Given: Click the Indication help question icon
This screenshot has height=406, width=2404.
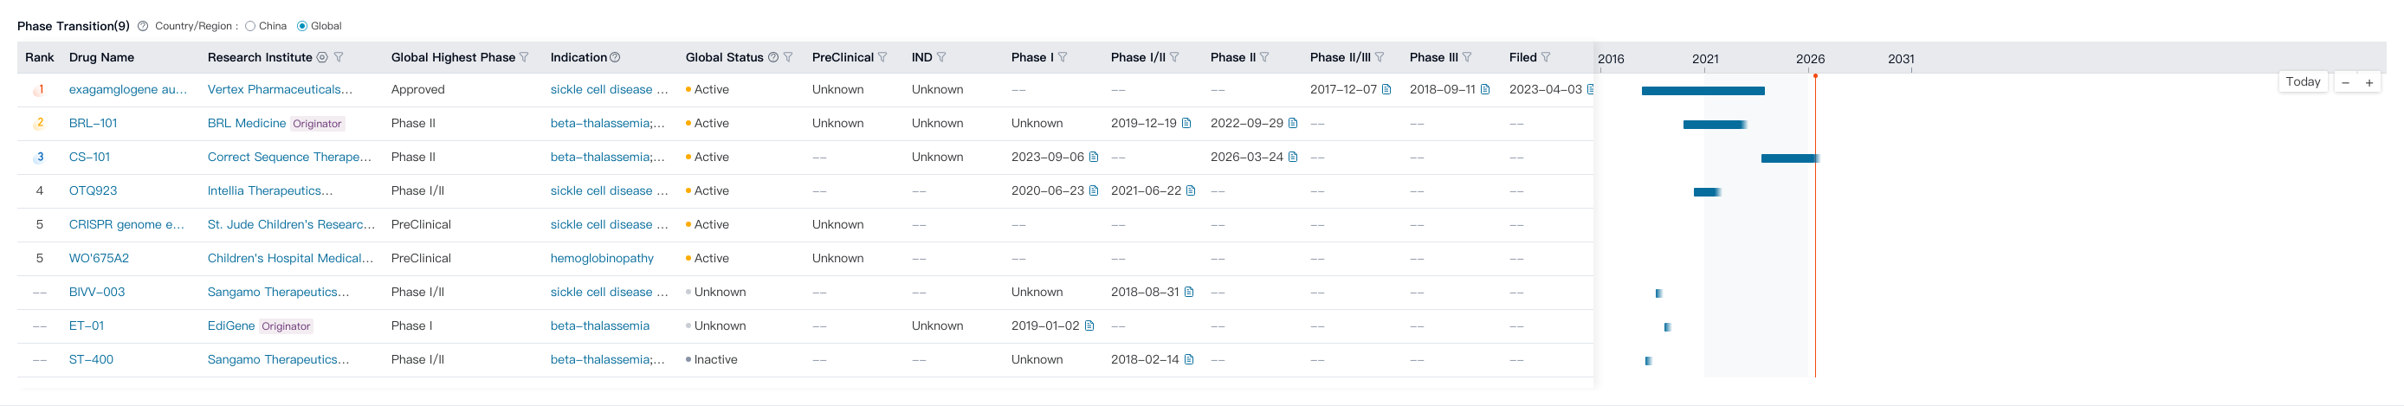Looking at the screenshot, I should click(615, 58).
